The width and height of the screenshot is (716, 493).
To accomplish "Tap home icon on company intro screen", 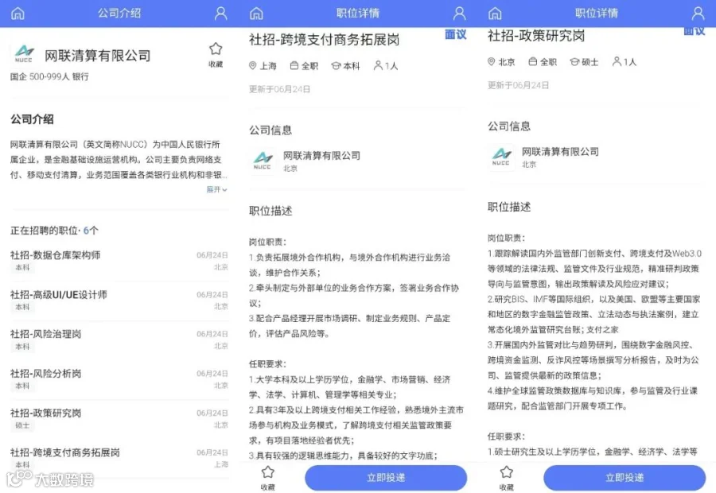I will (18, 14).
